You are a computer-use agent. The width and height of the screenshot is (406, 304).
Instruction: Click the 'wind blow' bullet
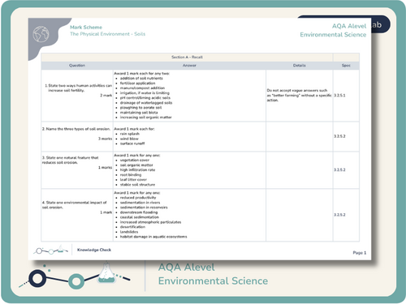coord(129,139)
